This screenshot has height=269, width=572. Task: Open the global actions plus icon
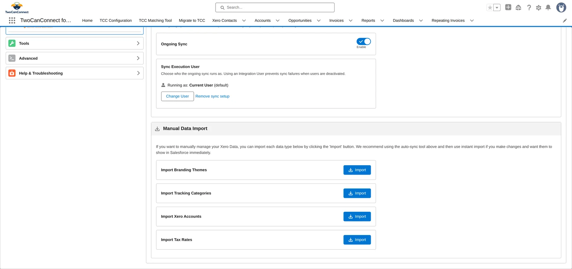508,7
